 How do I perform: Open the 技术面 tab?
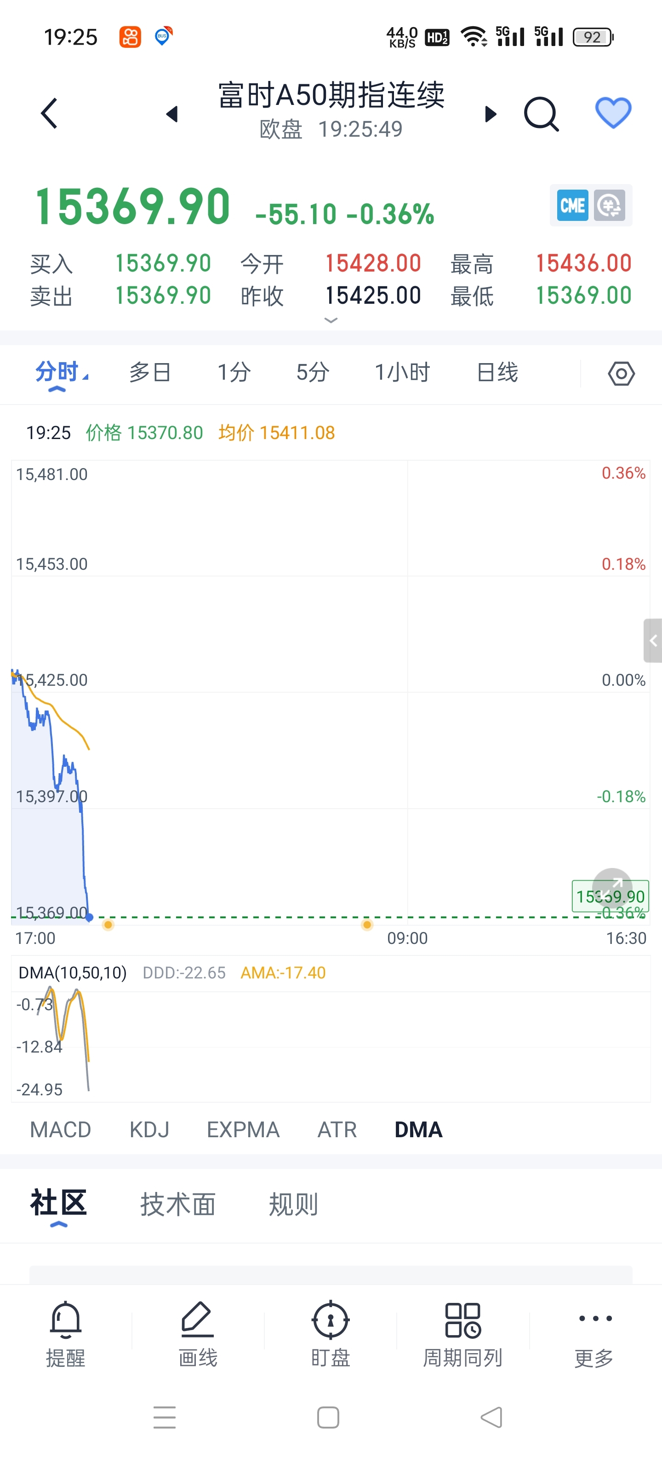click(x=178, y=1204)
